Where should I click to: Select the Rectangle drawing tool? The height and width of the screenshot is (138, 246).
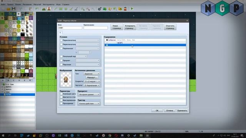[61, 9]
